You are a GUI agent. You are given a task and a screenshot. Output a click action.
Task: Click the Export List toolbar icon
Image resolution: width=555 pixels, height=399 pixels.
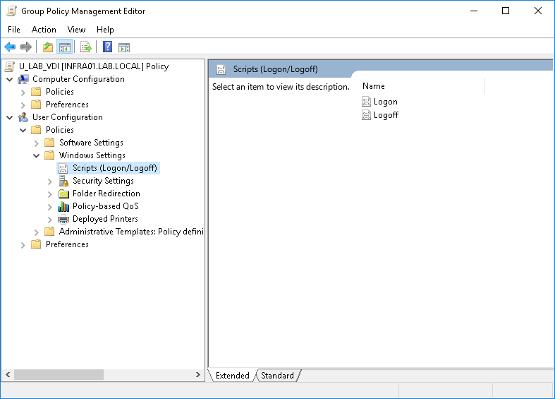[x=85, y=47]
